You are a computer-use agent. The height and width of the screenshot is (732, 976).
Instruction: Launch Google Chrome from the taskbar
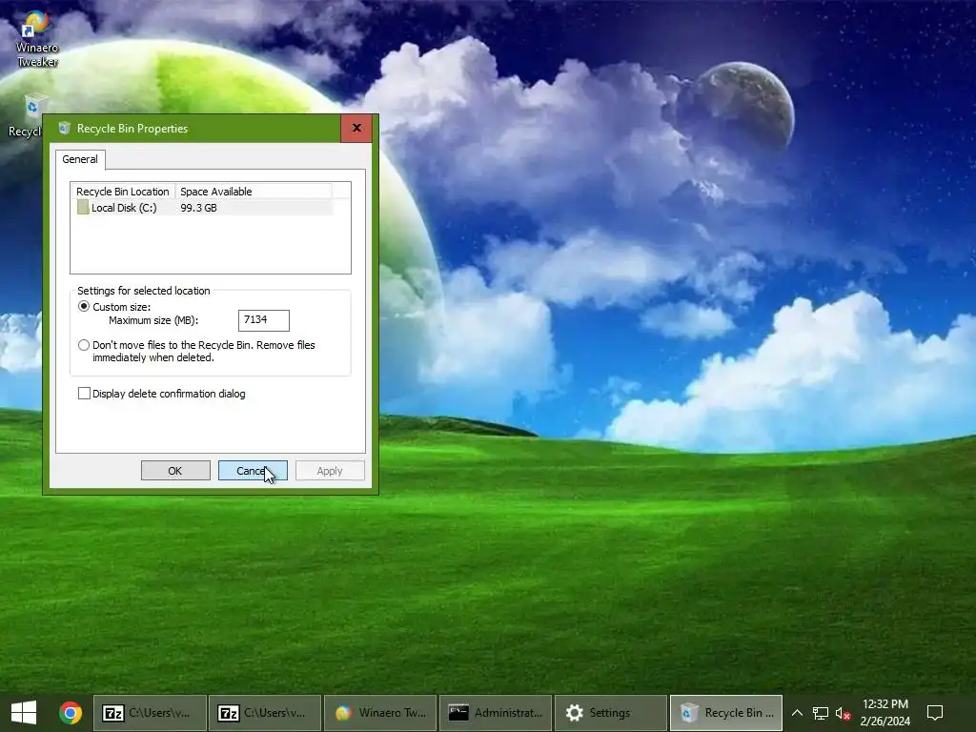point(71,713)
